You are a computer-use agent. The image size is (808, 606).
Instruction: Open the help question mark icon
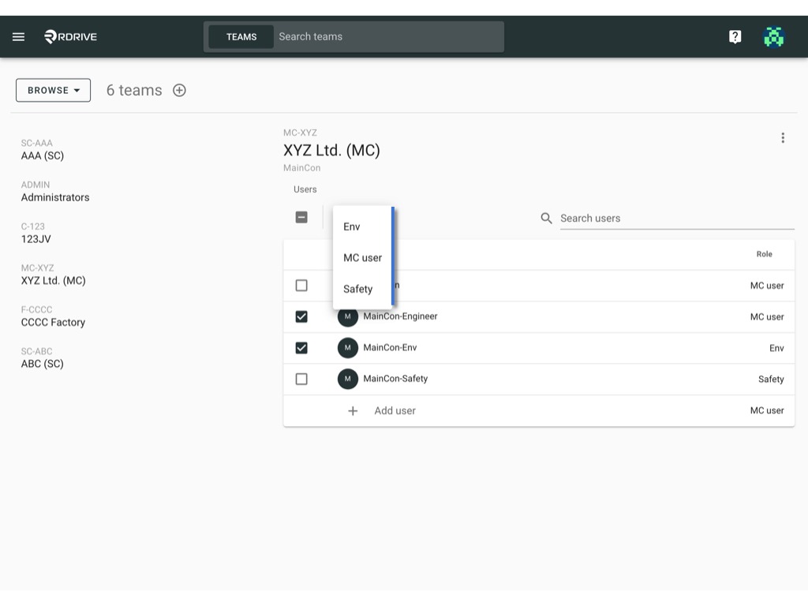[x=735, y=36]
